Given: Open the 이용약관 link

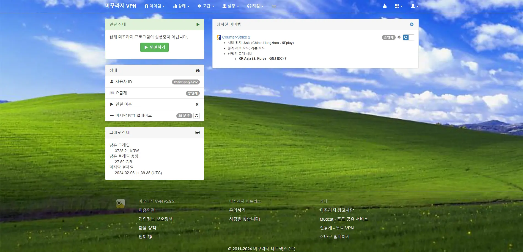Looking at the screenshot, I should (147, 210).
